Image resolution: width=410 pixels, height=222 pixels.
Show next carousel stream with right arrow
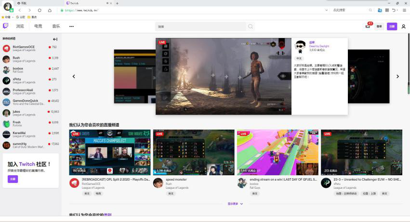397,77
